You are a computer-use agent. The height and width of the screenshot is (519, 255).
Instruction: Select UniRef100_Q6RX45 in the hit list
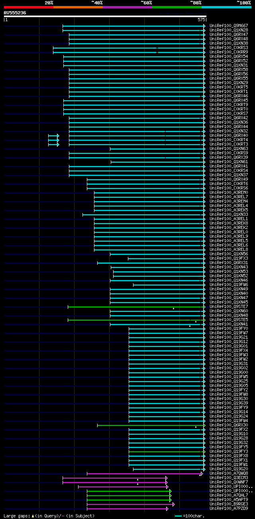(229, 101)
